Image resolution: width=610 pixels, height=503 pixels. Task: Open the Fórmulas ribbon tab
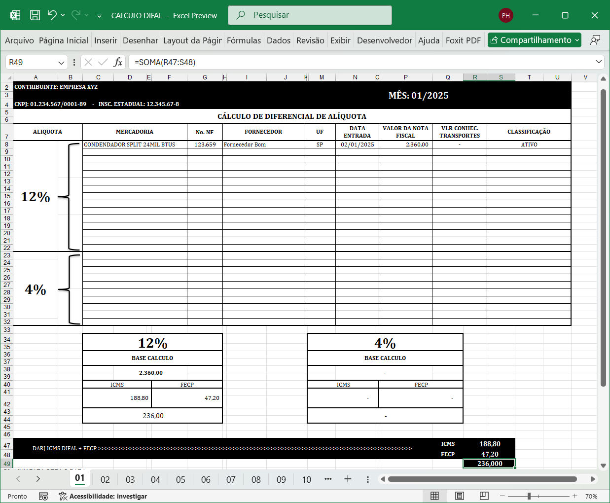pos(244,40)
